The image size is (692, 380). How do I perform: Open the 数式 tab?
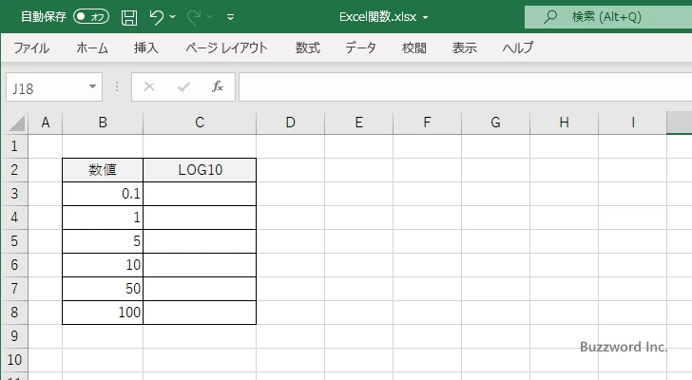point(308,47)
